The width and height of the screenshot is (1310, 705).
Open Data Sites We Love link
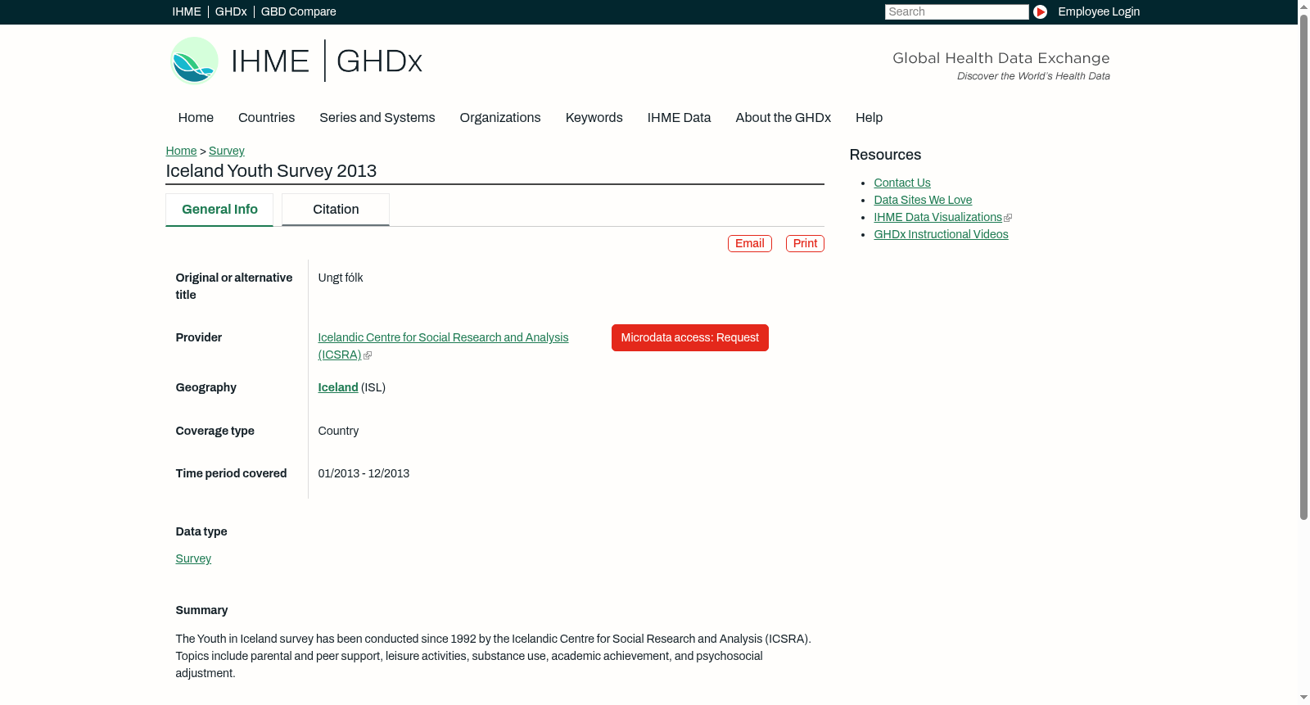click(x=923, y=200)
